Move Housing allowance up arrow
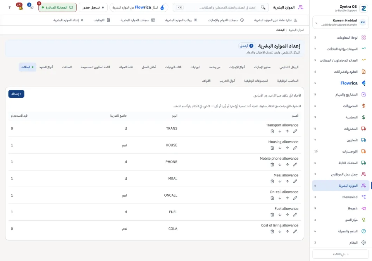This screenshot has height=261, width=372. click(x=287, y=148)
